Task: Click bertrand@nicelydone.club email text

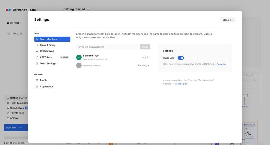Action: click(95, 59)
